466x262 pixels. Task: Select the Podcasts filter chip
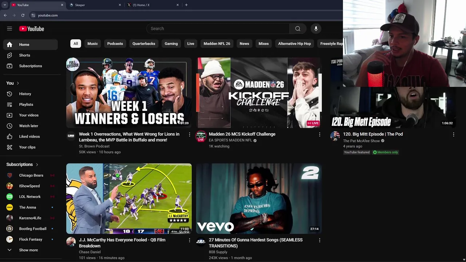tap(115, 44)
